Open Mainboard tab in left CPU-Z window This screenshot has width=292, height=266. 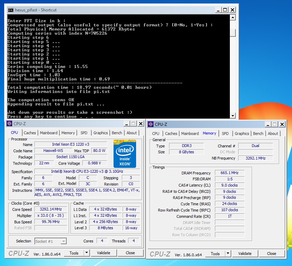click(49, 133)
